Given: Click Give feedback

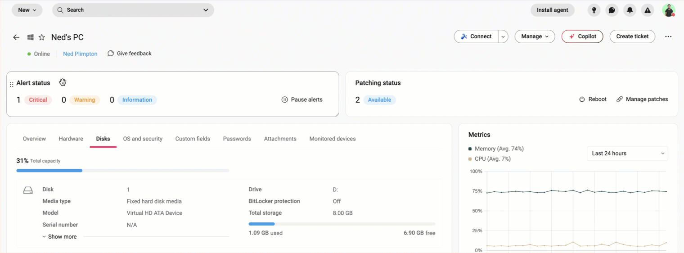Looking at the screenshot, I should point(130,54).
